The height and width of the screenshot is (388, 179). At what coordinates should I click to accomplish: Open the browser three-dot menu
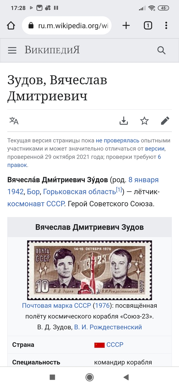166,25
